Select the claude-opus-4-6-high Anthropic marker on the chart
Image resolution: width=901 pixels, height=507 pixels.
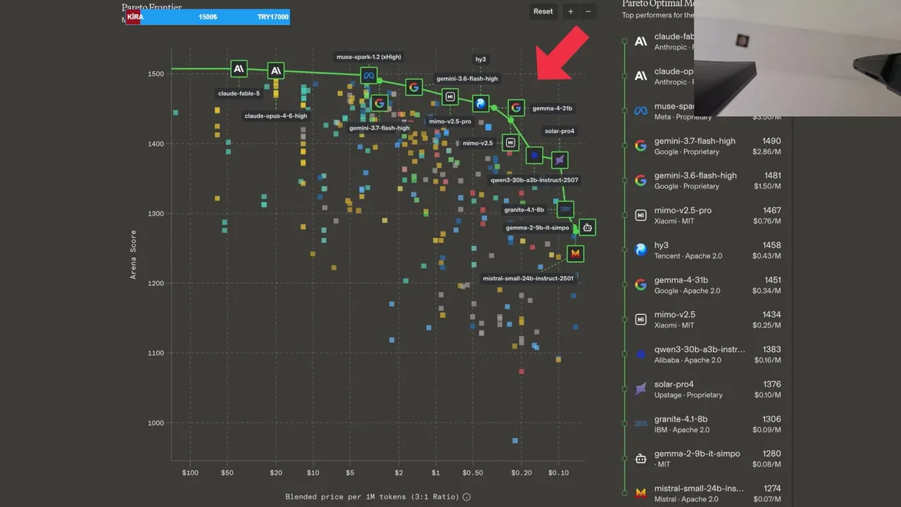[276, 70]
